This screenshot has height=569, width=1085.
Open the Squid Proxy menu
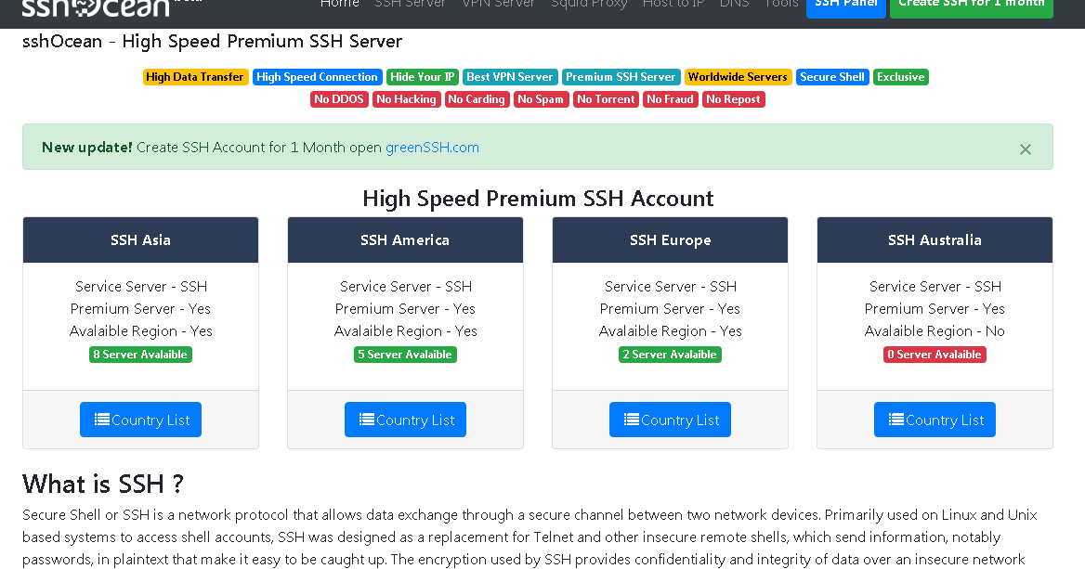(x=589, y=4)
